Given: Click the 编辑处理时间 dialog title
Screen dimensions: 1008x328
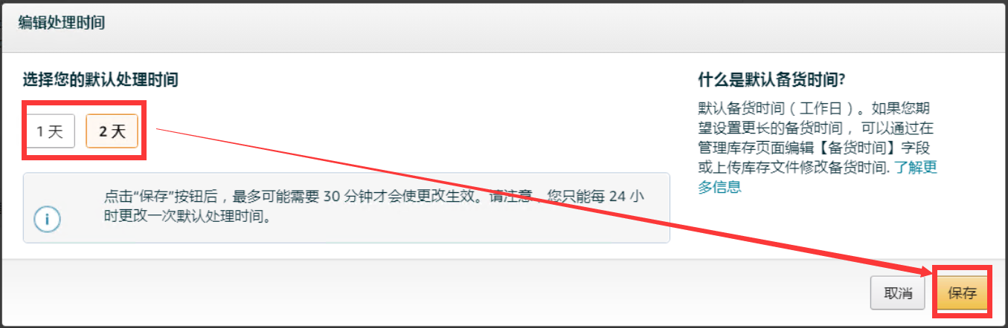Looking at the screenshot, I should pos(62,23).
